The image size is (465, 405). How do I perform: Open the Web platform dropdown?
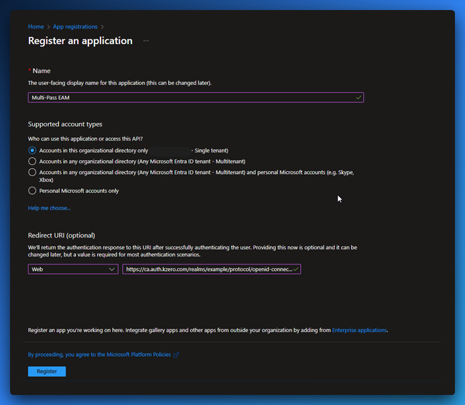(x=73, y=269)
